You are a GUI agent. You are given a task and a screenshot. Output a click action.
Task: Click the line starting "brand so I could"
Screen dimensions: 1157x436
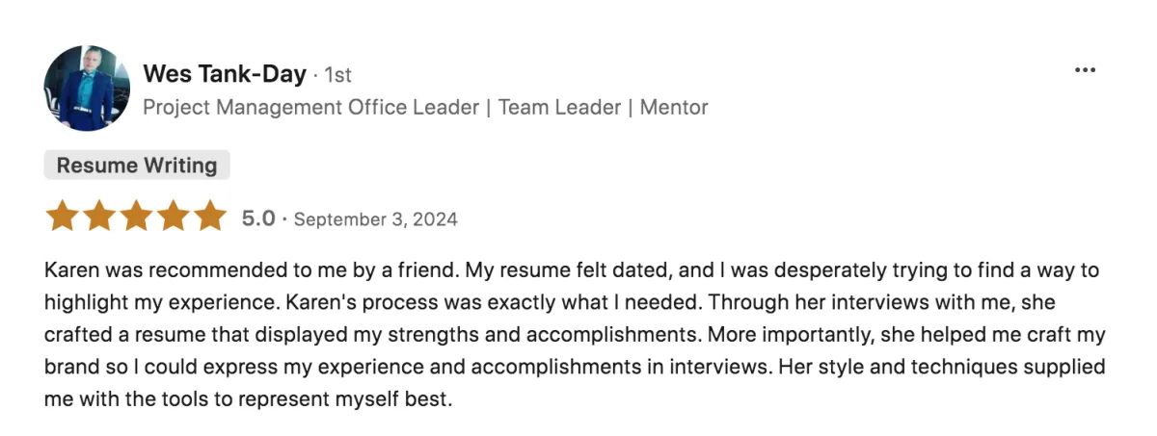pos(575,367)
